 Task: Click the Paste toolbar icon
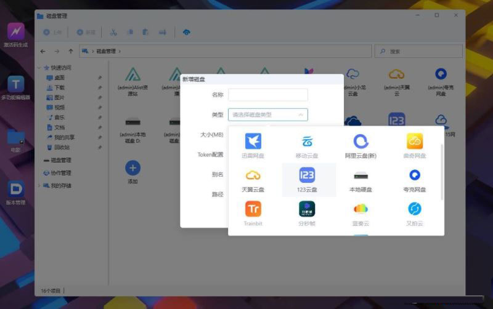[145, 32]
